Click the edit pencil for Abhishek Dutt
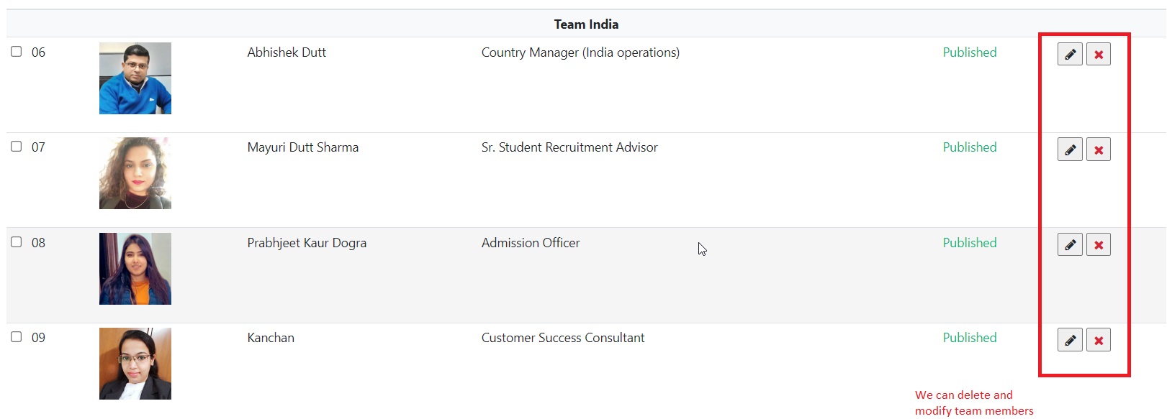 [x=1070, y=54]
